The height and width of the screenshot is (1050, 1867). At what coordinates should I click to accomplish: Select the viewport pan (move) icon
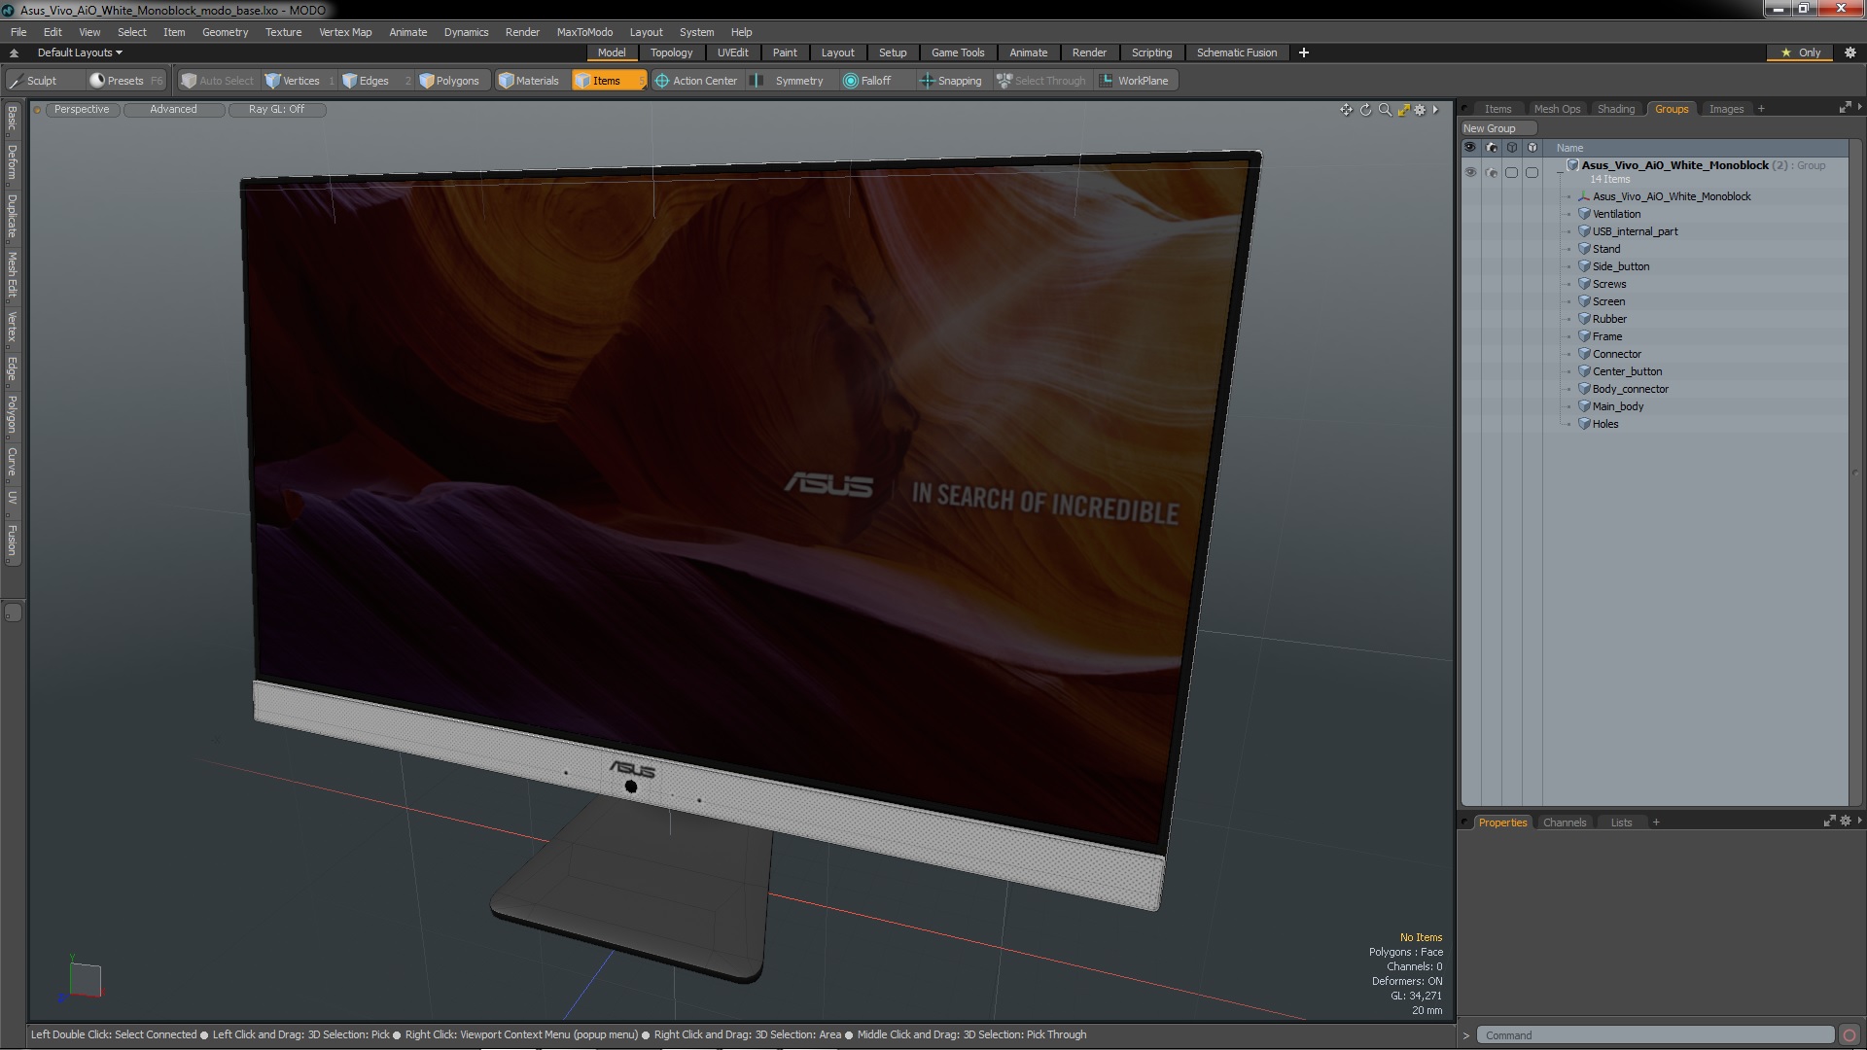point(1346,110)
